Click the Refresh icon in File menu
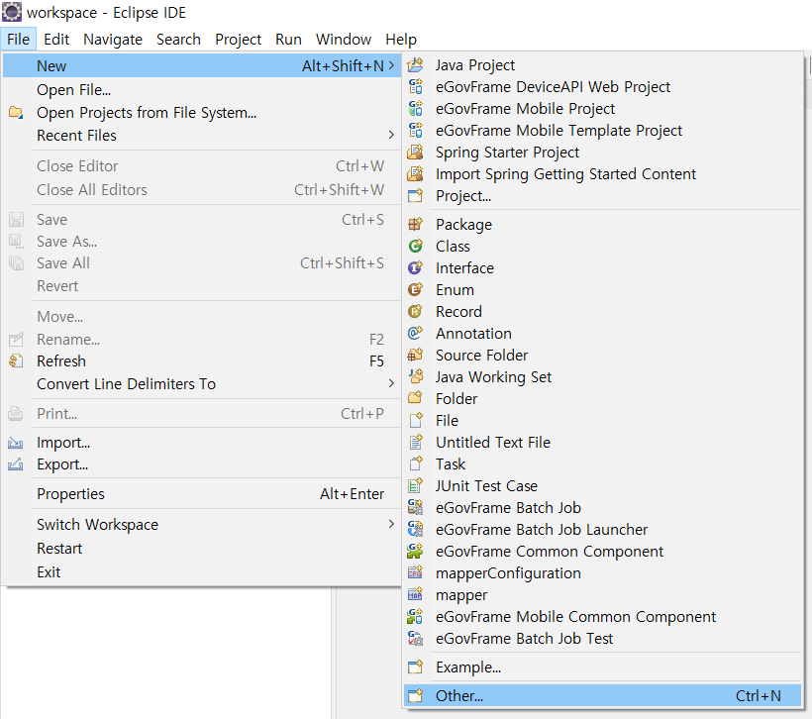This screenshot has width=812, height=719. tap(16, 361)
